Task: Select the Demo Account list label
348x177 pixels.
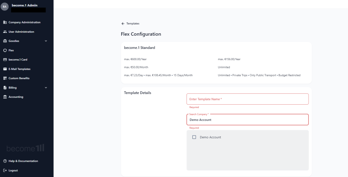Action: (210, 137)
